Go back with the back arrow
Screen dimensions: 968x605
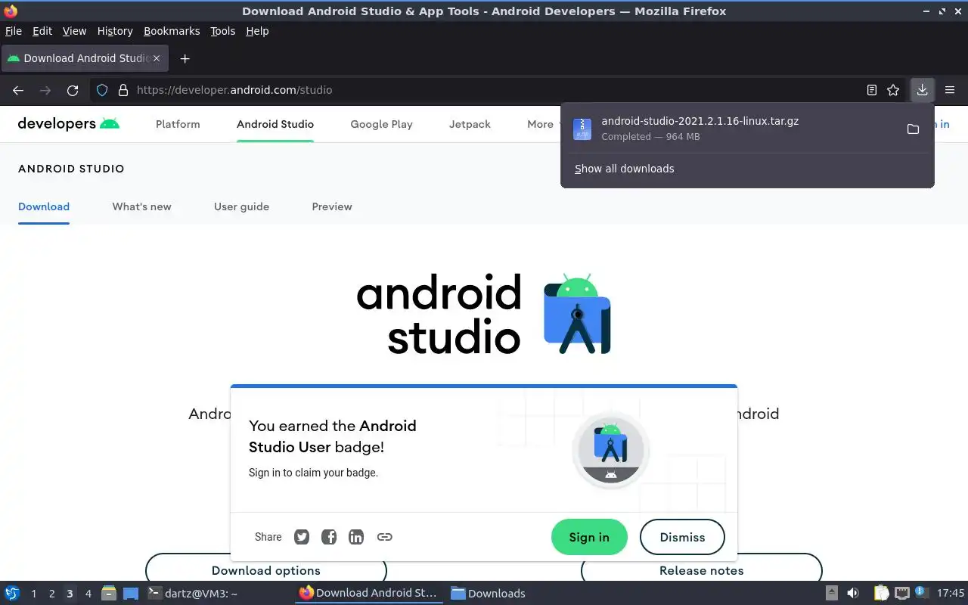pos(18,90)
